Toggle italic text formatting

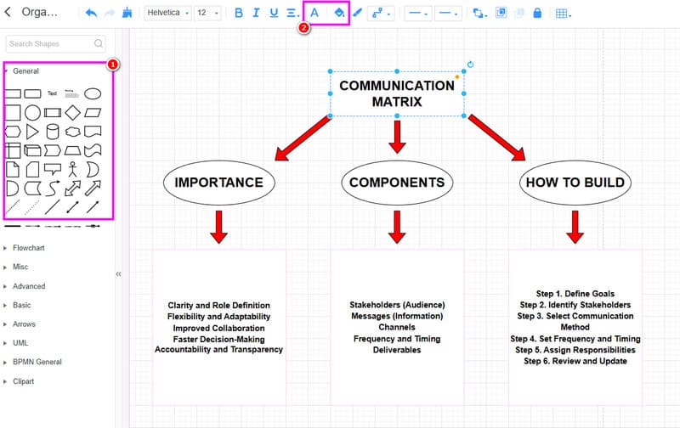point(256,13)
